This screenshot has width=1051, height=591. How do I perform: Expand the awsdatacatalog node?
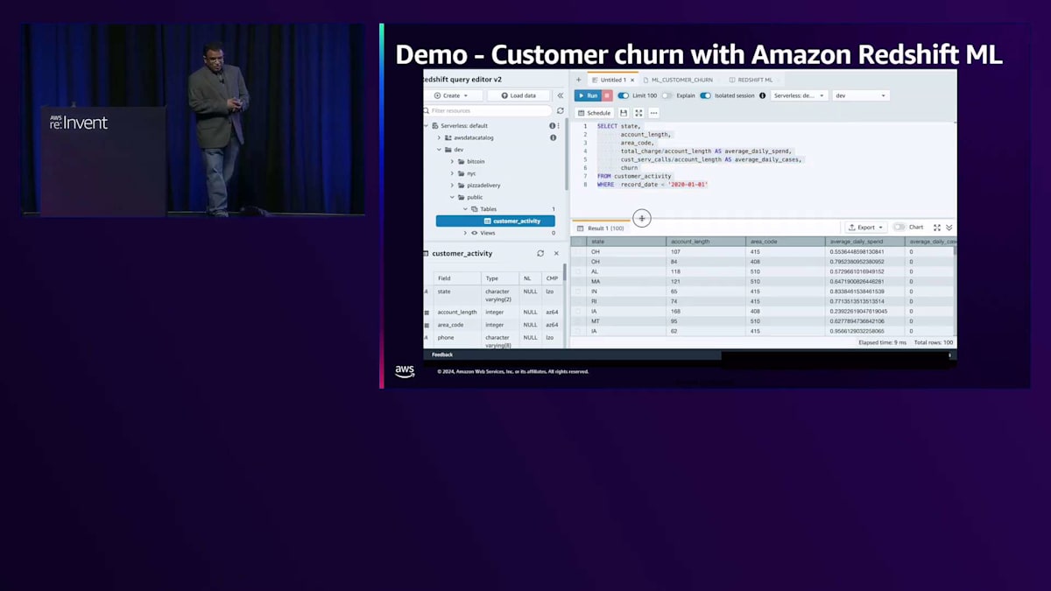coord(439,137)
